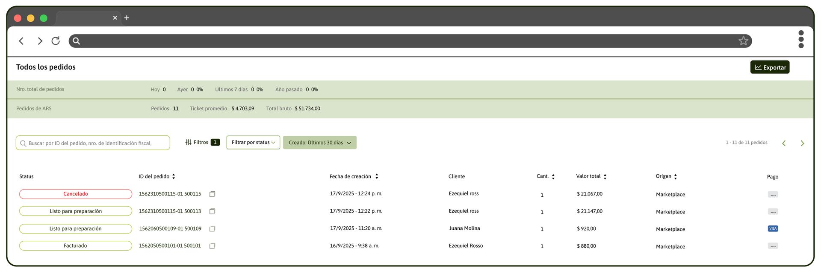This screenshot has height=272, width=821.
Task: Open a new browser tab
Action: (x=127, y=18)
